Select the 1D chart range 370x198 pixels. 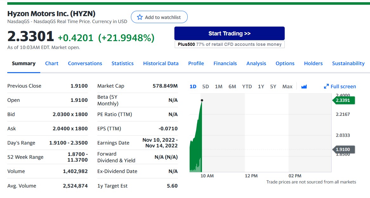click(193, 86)
